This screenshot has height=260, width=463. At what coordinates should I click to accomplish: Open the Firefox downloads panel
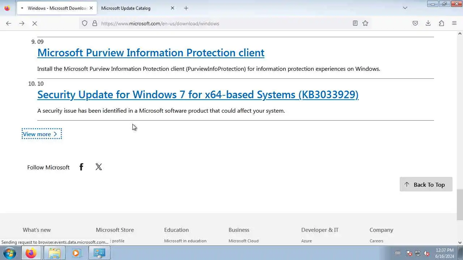click(428, 23)
